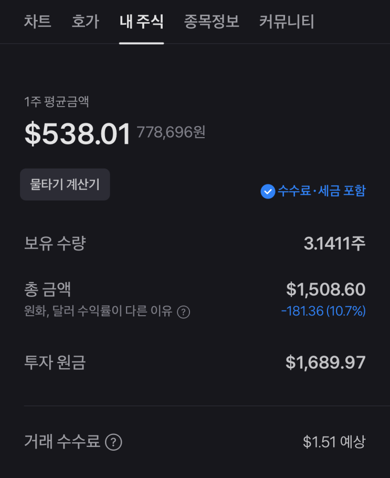Tap the 3.1411주 holdings quantity
390x478 pixels.
[334, 243]
